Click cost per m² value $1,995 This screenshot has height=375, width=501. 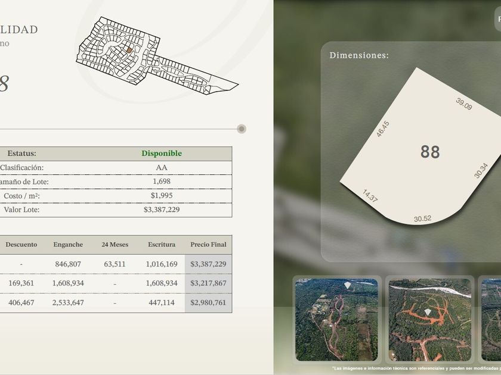(162, 195)
